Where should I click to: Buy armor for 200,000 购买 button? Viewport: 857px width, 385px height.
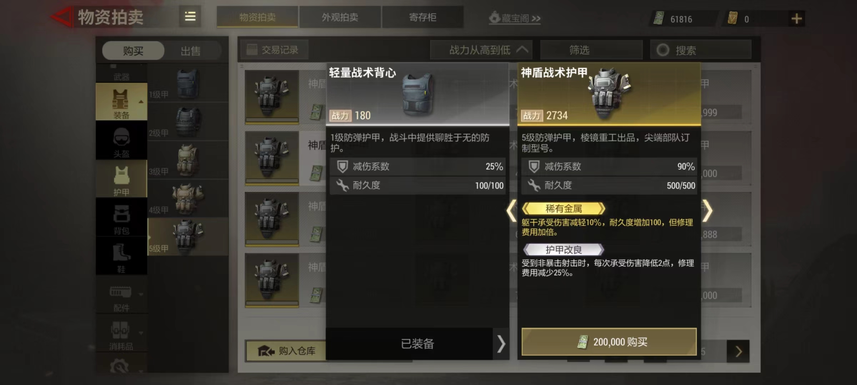pos(609,342)
